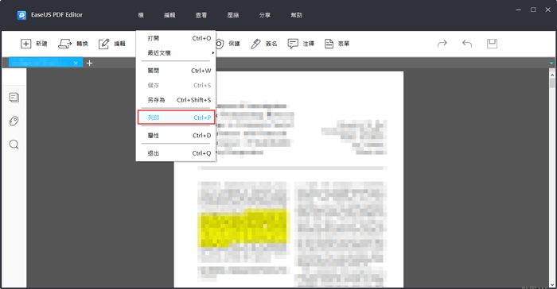
Task: Close the open document tab
Action: click(x=76, y=63)
